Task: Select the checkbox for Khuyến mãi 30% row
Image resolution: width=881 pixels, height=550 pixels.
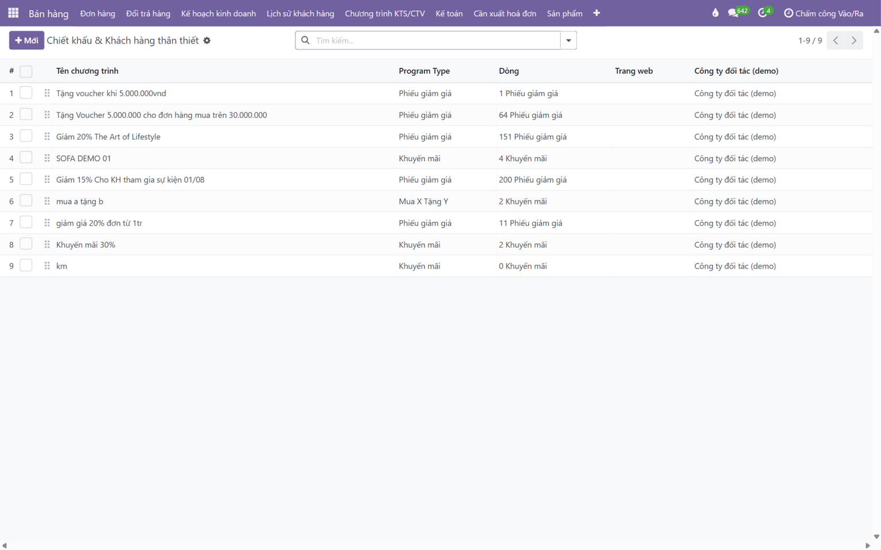Action: pos(26,244)
